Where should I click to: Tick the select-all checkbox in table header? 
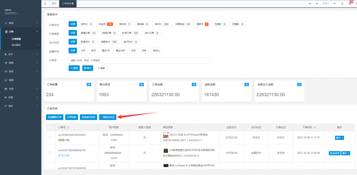point(50,127)
